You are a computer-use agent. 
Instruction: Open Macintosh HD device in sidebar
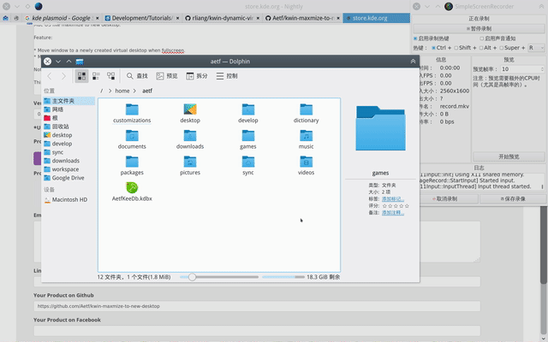[x=68, y=199]
